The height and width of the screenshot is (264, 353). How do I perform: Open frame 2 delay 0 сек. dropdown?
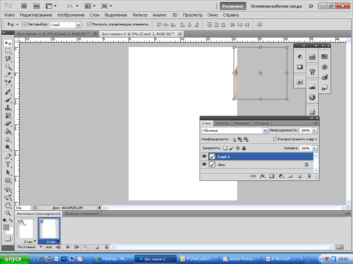58,241
